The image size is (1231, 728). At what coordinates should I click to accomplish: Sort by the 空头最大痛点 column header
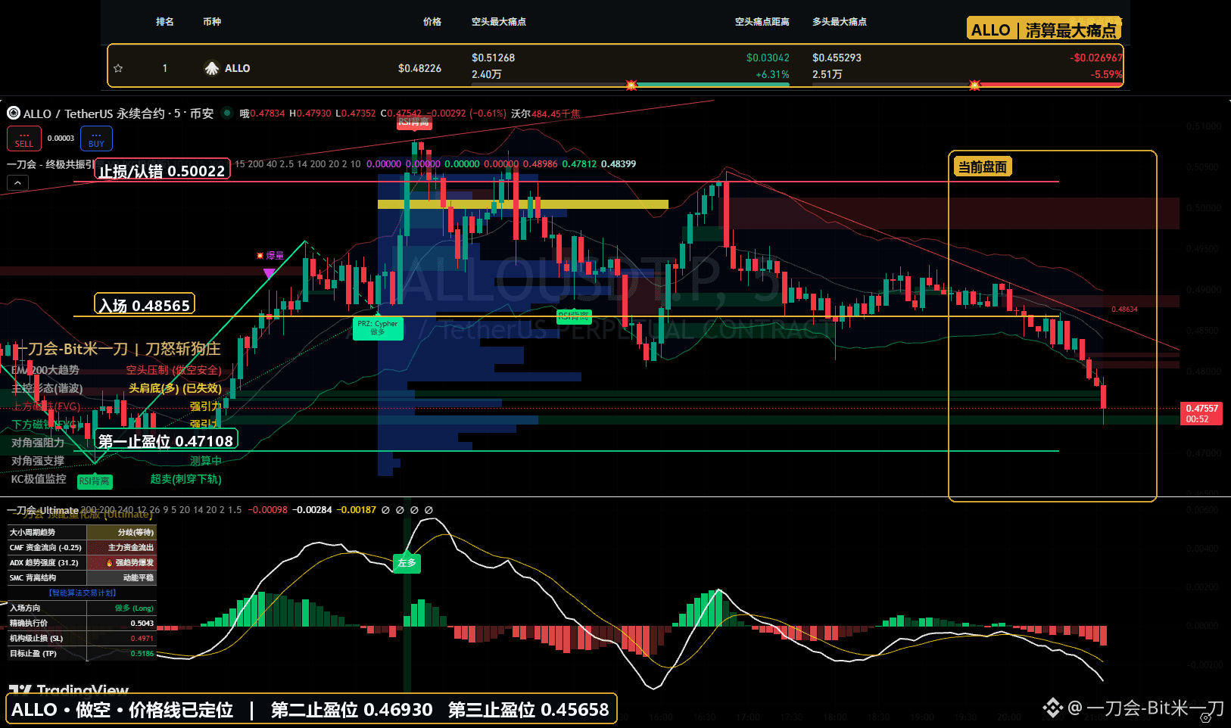coord(499,22)
